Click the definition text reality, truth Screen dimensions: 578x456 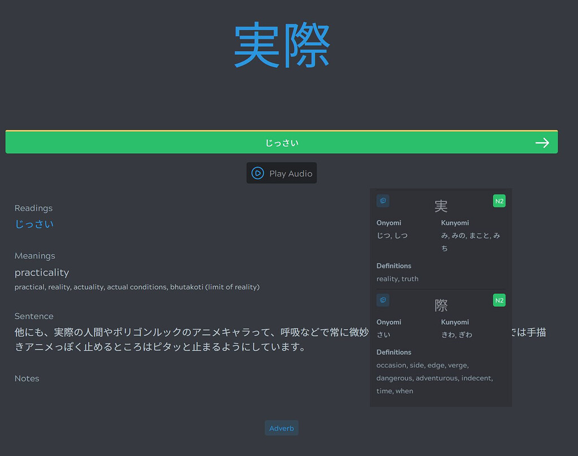coord(397,279)
